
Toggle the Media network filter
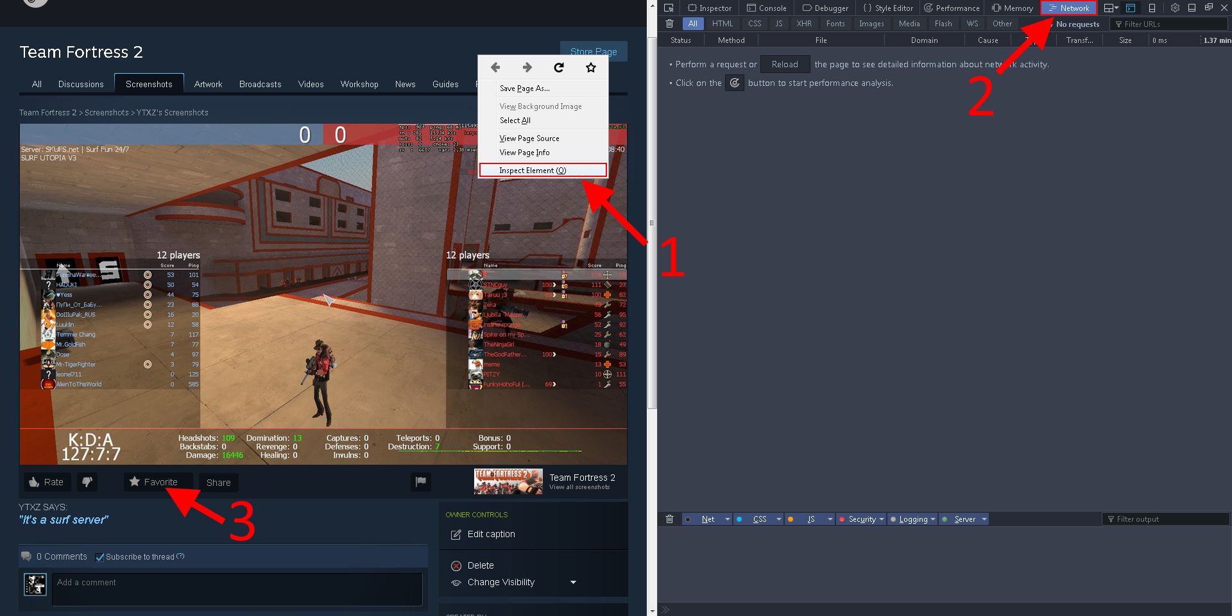[909, 24]
